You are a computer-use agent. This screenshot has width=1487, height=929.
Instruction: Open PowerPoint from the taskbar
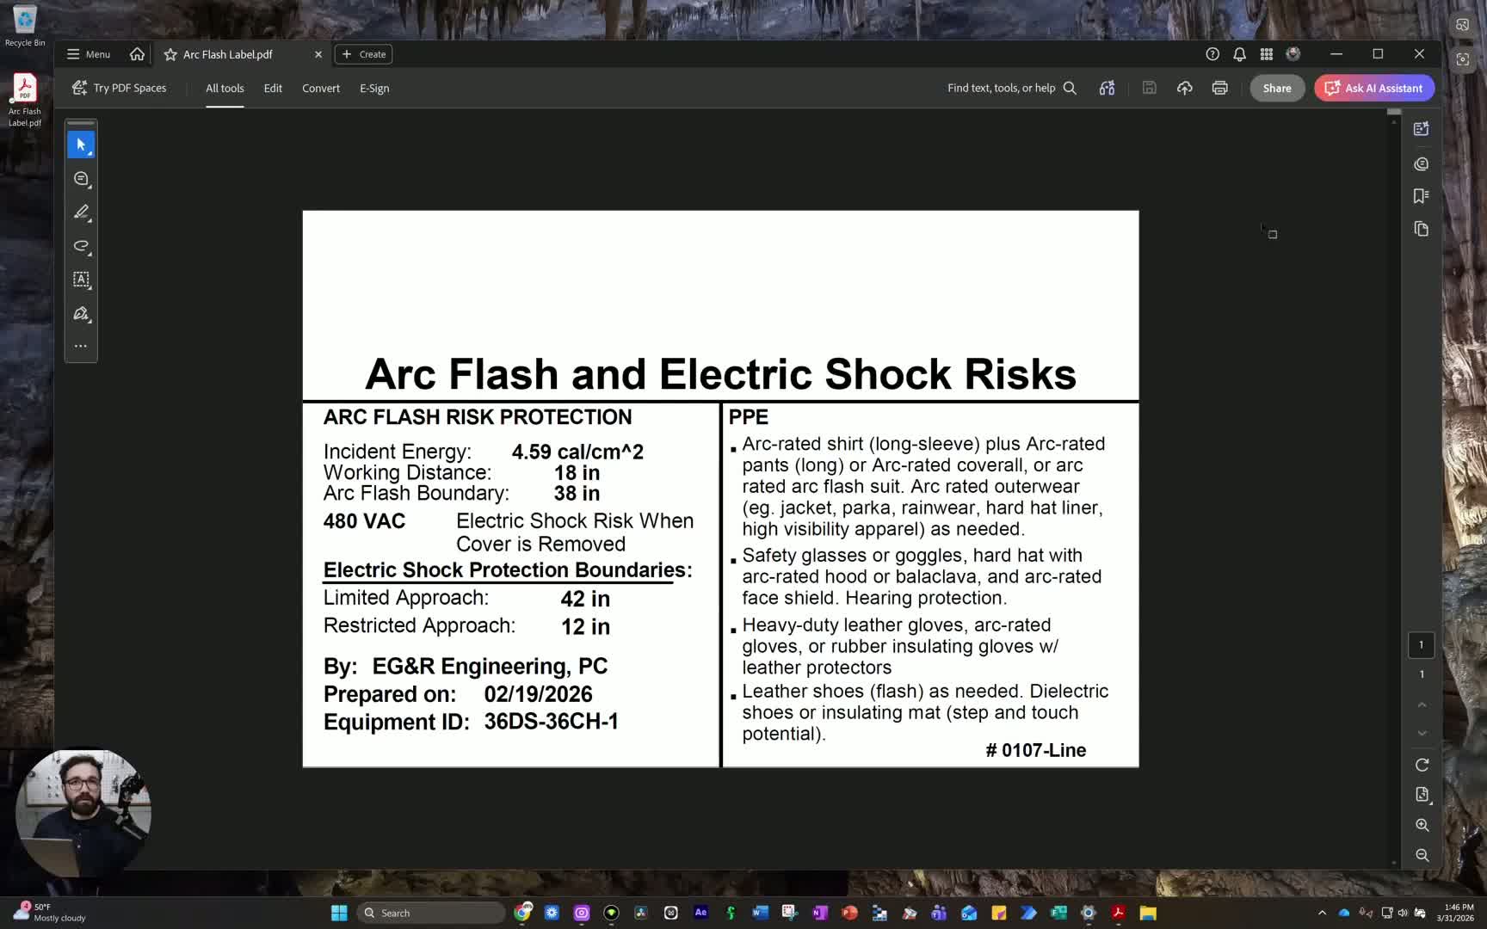click(849, 913)
